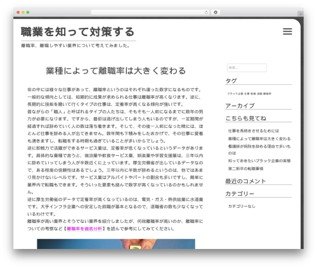Image resolution: width=317 pixels, height=268 pixels.
Task: Click the カテゴリーなし text
Action: pos(242,206)
